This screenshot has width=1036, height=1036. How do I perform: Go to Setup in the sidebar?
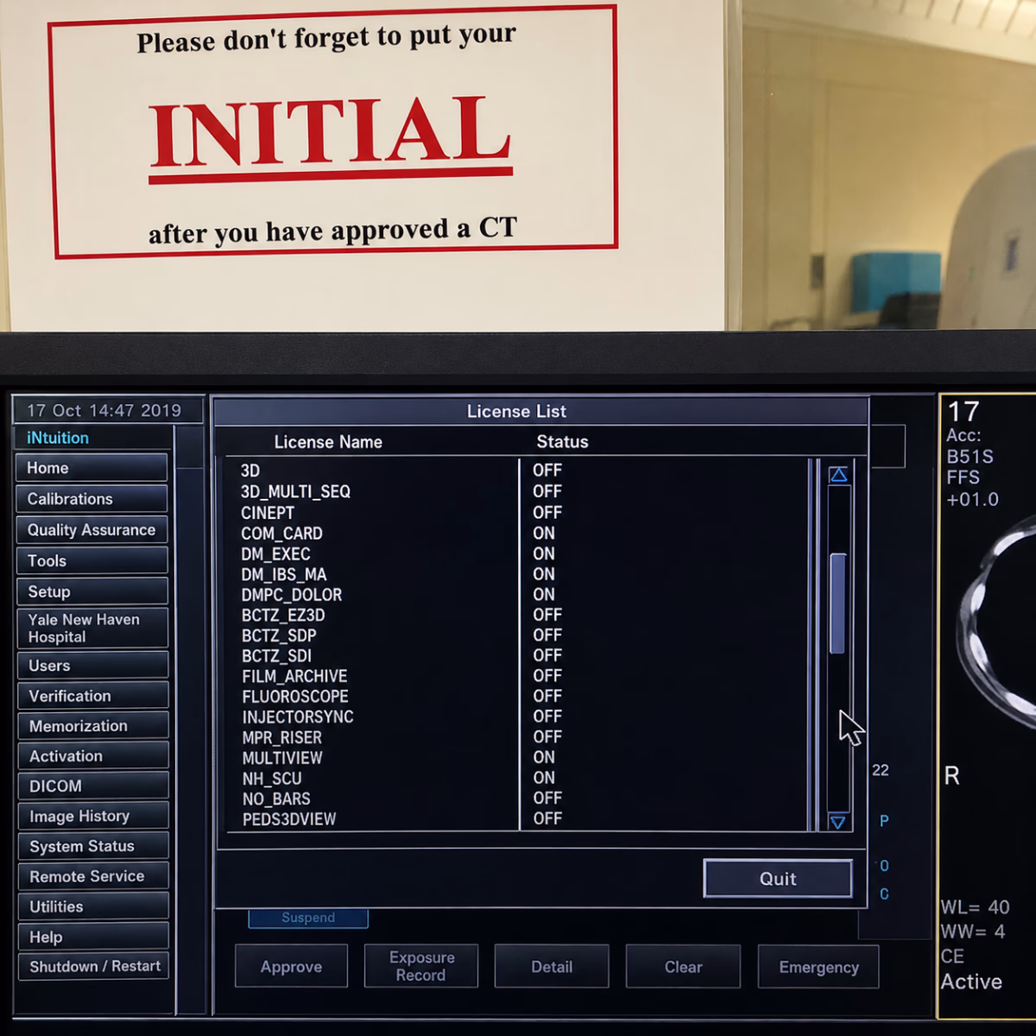(92, 591)
